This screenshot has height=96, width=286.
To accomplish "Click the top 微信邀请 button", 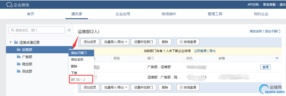I will (188, 42).
